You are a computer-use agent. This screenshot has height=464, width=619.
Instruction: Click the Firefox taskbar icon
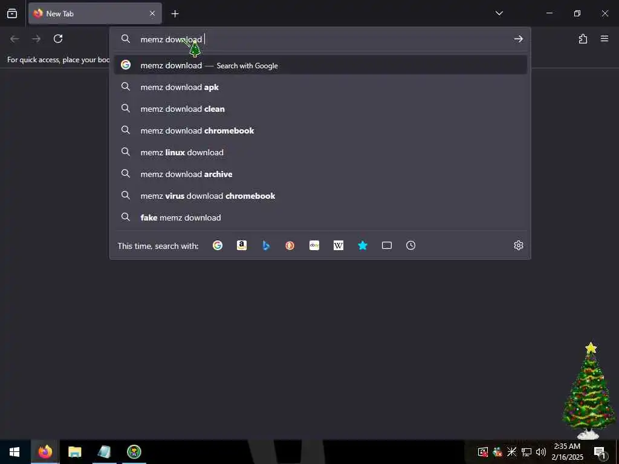tap(45, 452)
